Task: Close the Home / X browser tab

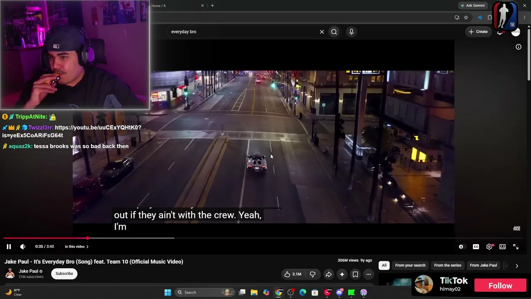Action: click(202, 5)
